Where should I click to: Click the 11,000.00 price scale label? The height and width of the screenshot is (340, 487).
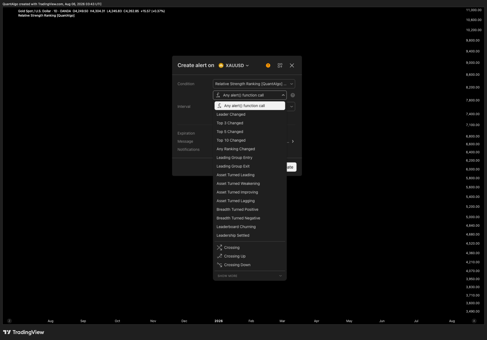(x=474, y=10)
